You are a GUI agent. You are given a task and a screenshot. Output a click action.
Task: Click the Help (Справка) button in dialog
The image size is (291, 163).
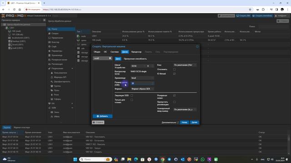pyautogui.click(x=98, y=122)
